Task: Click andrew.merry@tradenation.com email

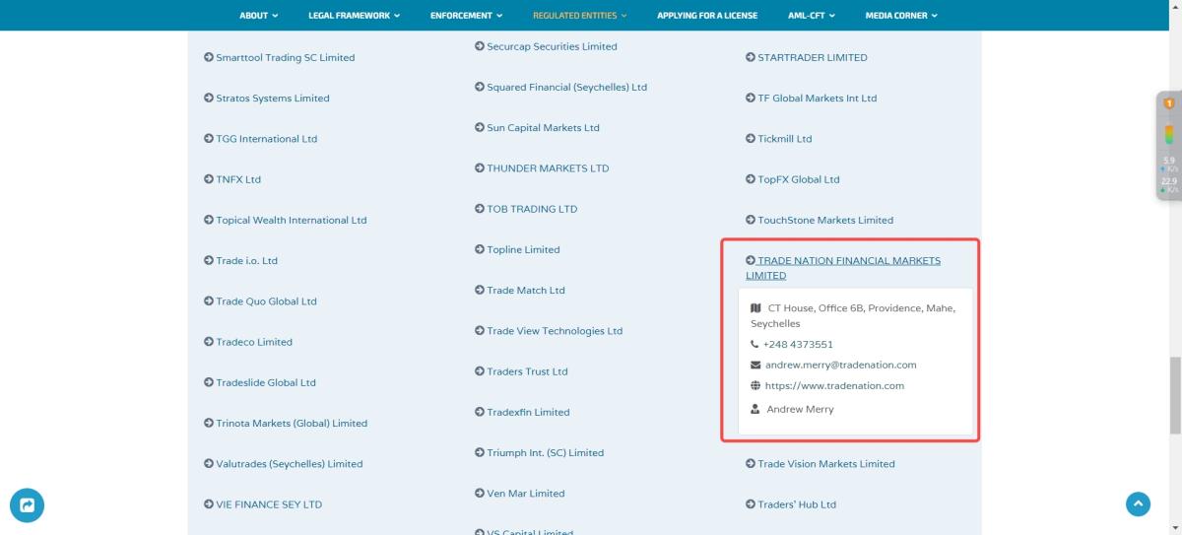Action: click(x=841, y=366)
